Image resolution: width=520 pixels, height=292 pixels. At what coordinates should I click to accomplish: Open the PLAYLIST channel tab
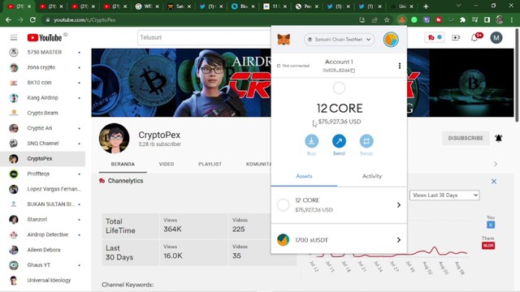(210, 164)
